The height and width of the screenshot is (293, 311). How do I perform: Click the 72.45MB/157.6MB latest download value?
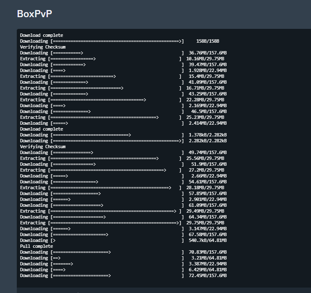tap(208, 275)
